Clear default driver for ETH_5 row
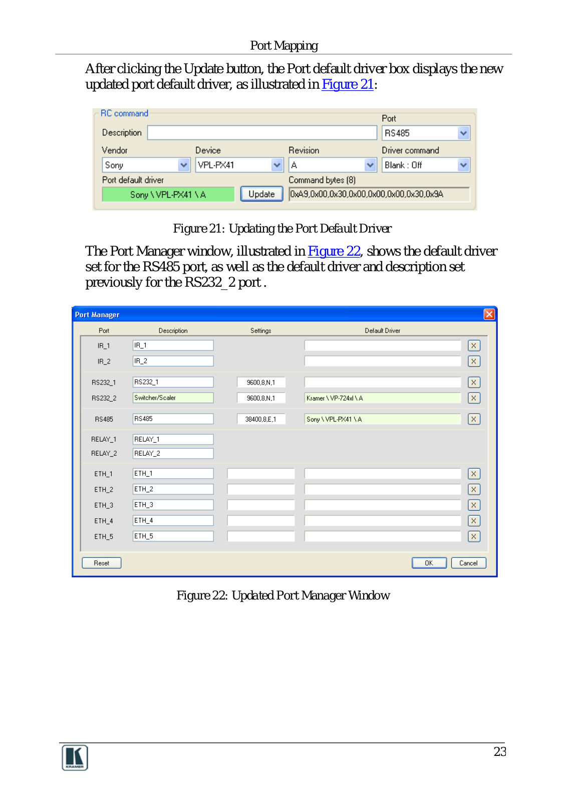 [473, 536]
